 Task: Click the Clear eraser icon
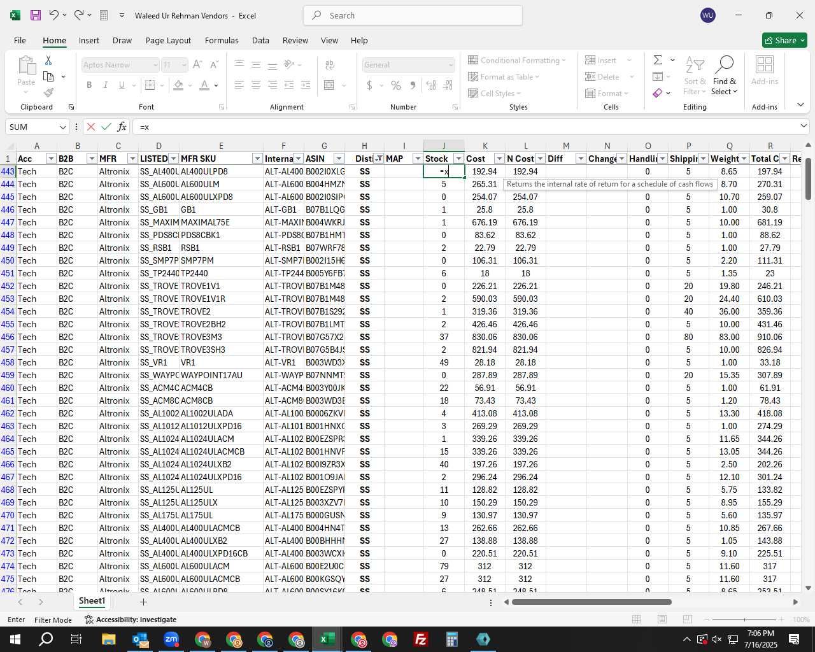tap(658, 93)
